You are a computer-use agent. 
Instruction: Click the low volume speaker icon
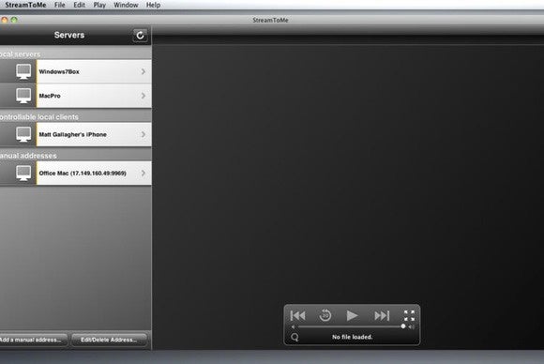(294, 326)
